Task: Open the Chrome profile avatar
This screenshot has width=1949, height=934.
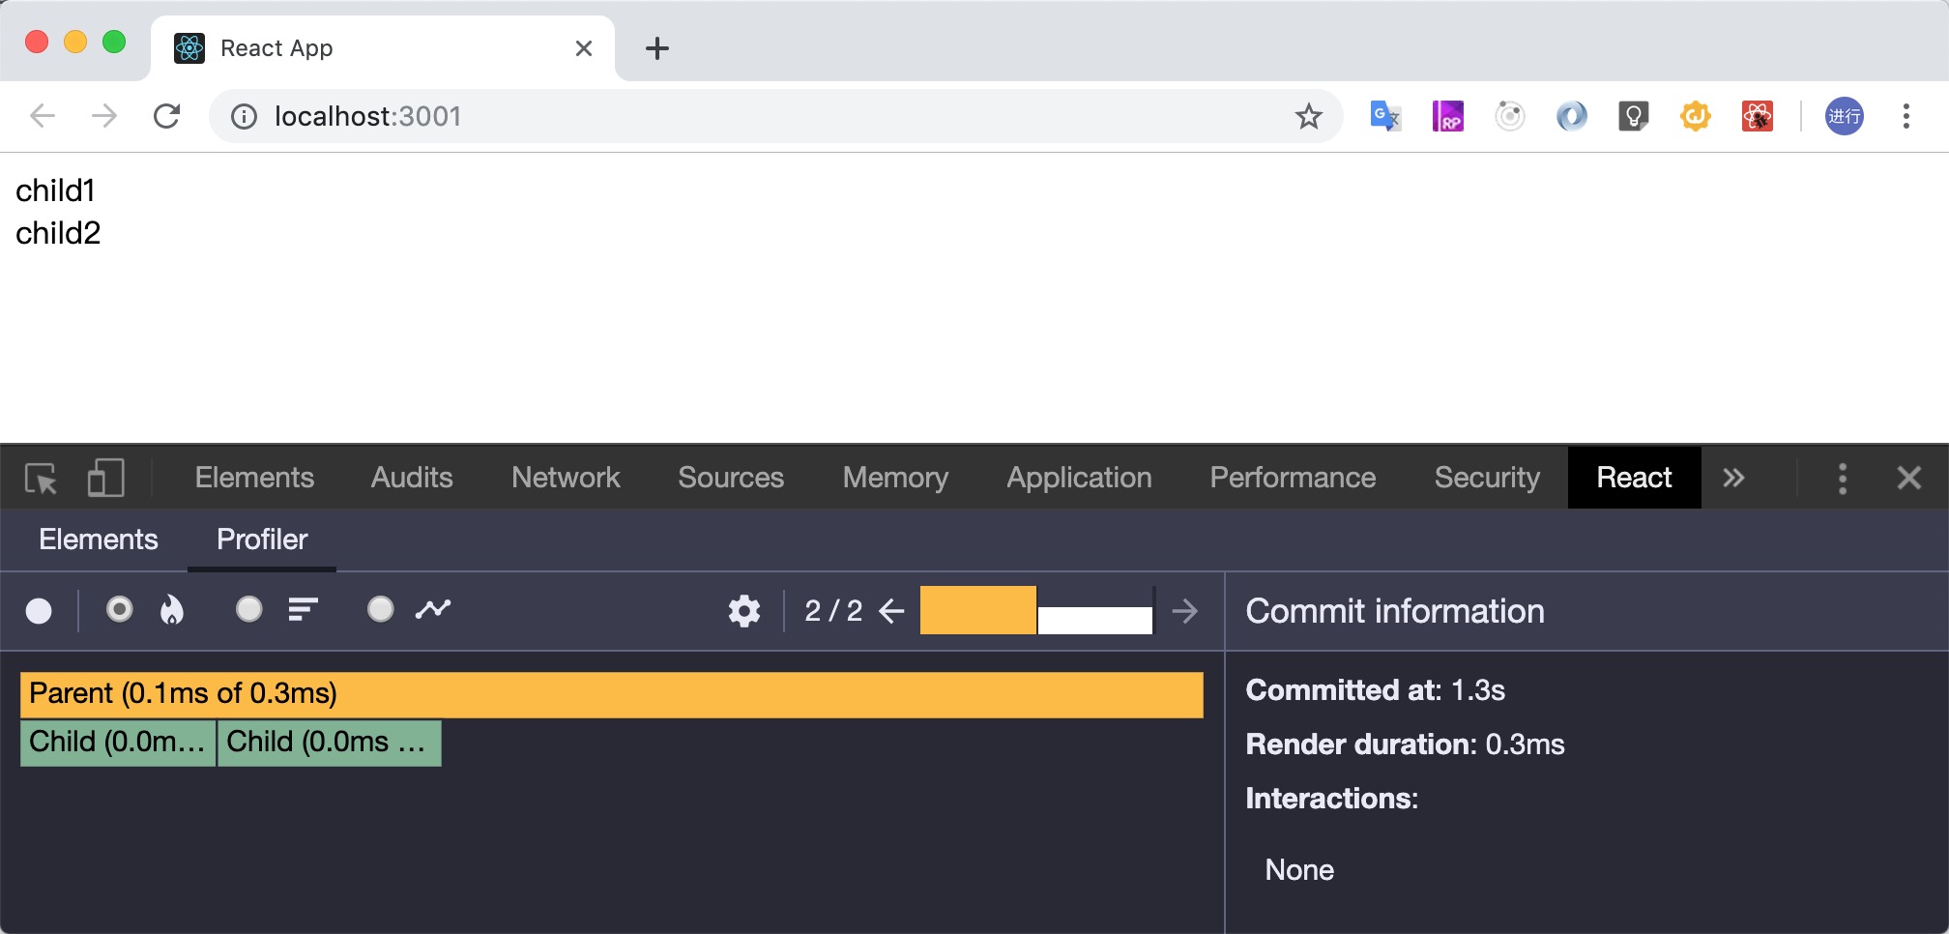Action: [1845, 116]
